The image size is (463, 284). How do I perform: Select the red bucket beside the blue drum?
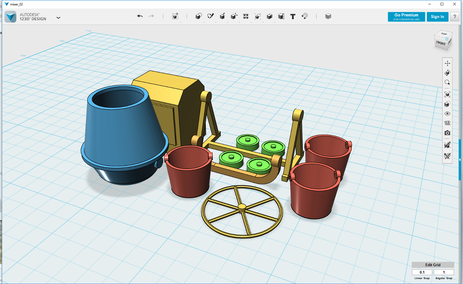click(189, 172)
